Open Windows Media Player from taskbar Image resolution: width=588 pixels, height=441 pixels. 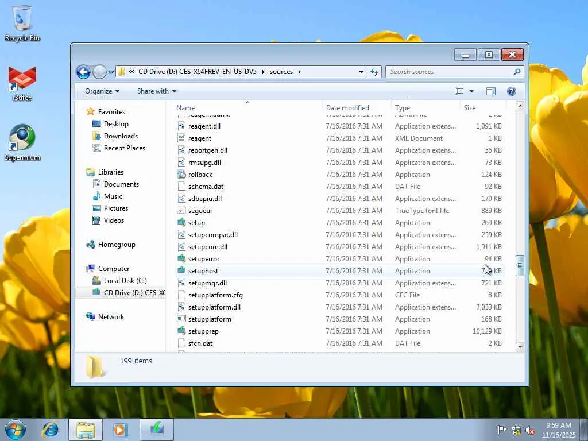(120, 430)
